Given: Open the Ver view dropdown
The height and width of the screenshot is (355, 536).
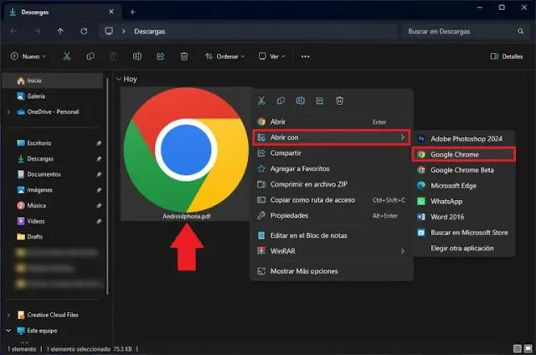Looking at the screenshot, I should pos(271,56).
